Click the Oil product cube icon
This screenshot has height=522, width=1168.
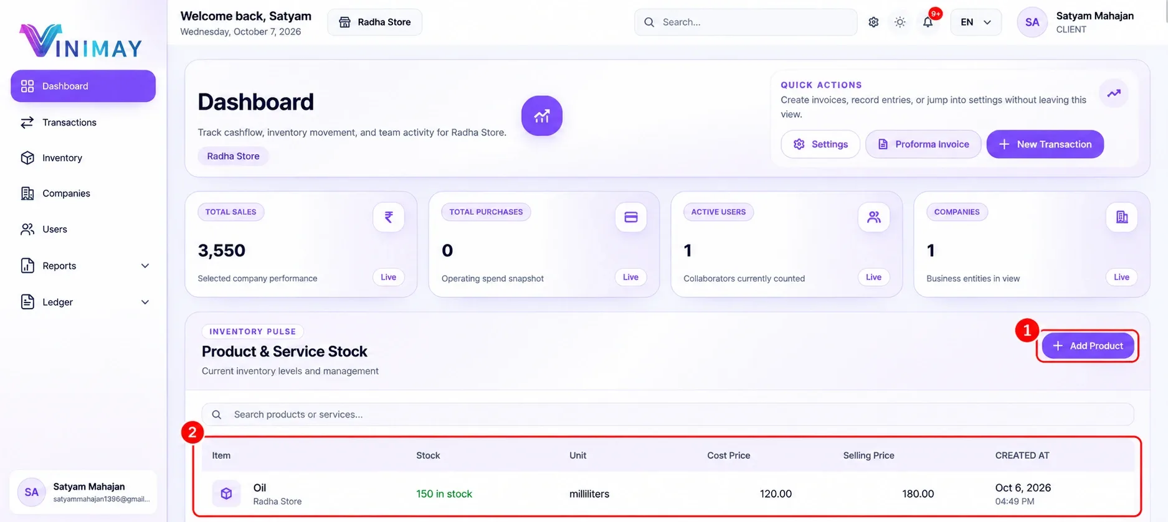226,493
